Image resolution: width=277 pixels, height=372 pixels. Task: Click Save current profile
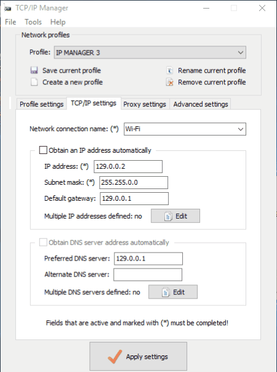(x=71, y=70)
